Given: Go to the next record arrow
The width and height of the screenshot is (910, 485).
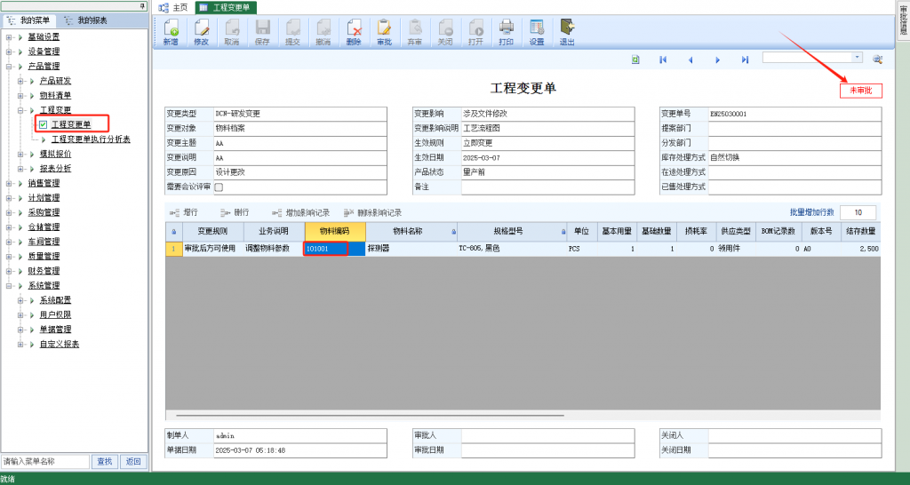Looking at the screenshot, I should tap(718, 60).
